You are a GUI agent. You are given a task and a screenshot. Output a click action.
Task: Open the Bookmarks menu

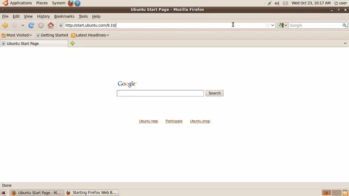click(x=64, y=16)
